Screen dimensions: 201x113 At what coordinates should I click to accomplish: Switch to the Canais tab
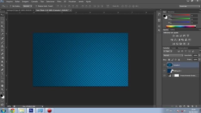[173, 48]
